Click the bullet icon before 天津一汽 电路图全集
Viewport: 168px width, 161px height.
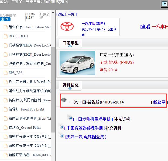coord(61,136)
